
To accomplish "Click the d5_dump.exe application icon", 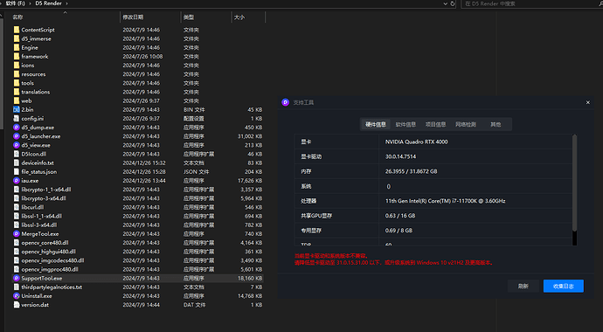I will pyautogui.click(x=16, y=128).
